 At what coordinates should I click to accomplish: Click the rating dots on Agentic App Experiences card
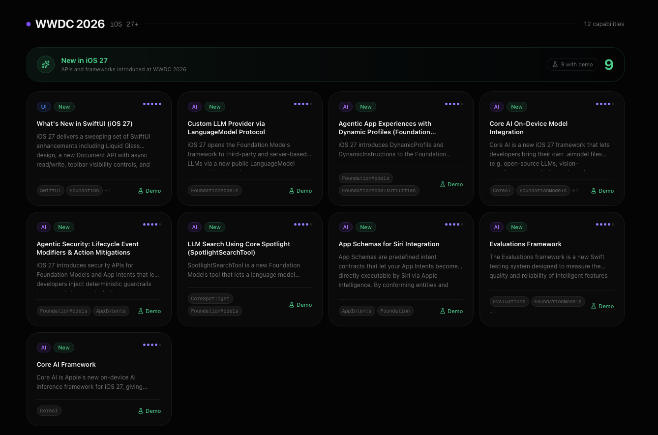coord(454,104)
